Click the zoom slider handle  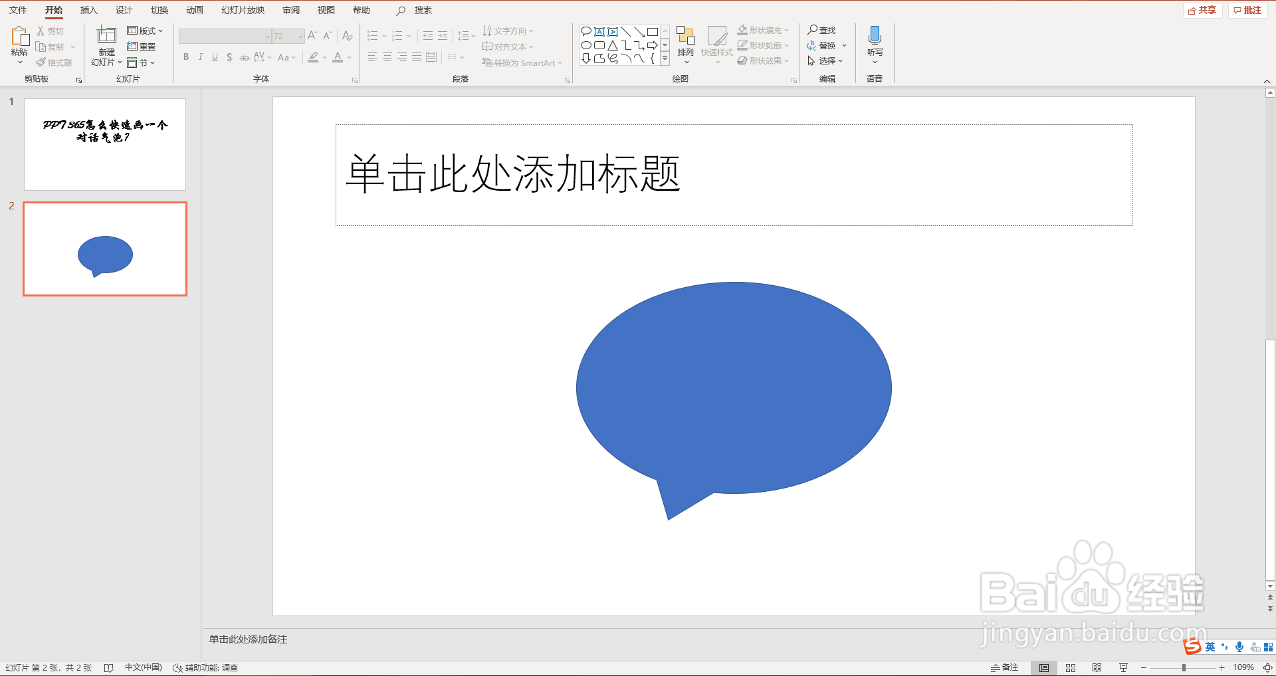tap(1184, 668)
